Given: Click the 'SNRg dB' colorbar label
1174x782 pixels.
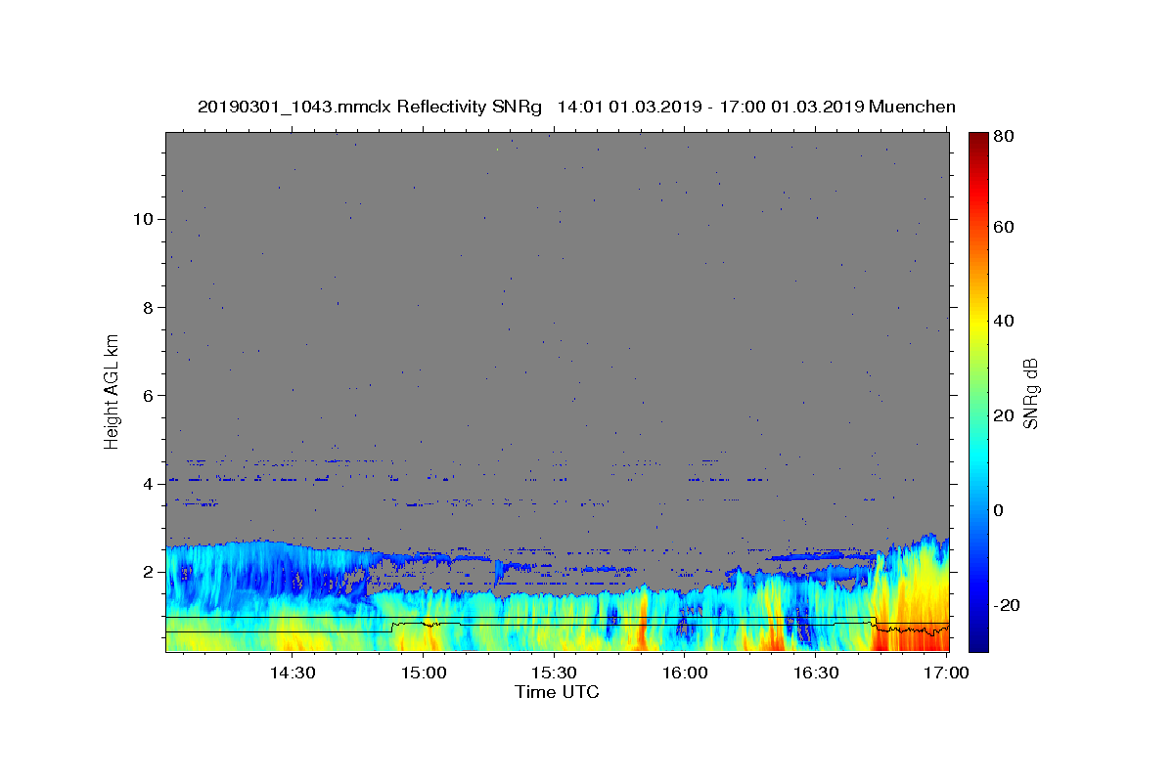Looking at the screenshot, I should [1030, 393].
